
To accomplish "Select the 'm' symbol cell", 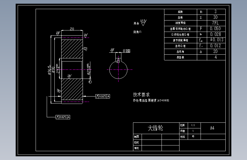I will 201,12.
